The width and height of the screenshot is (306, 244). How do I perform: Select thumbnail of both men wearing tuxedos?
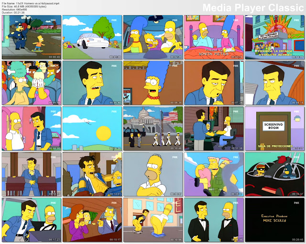(214, 220)
